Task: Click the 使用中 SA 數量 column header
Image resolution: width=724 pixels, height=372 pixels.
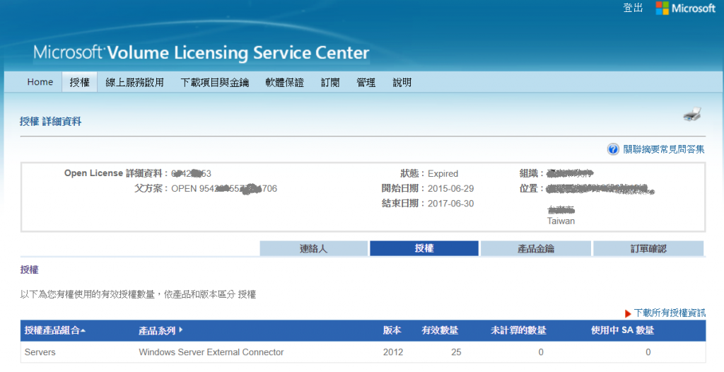Action: point(622,330)
